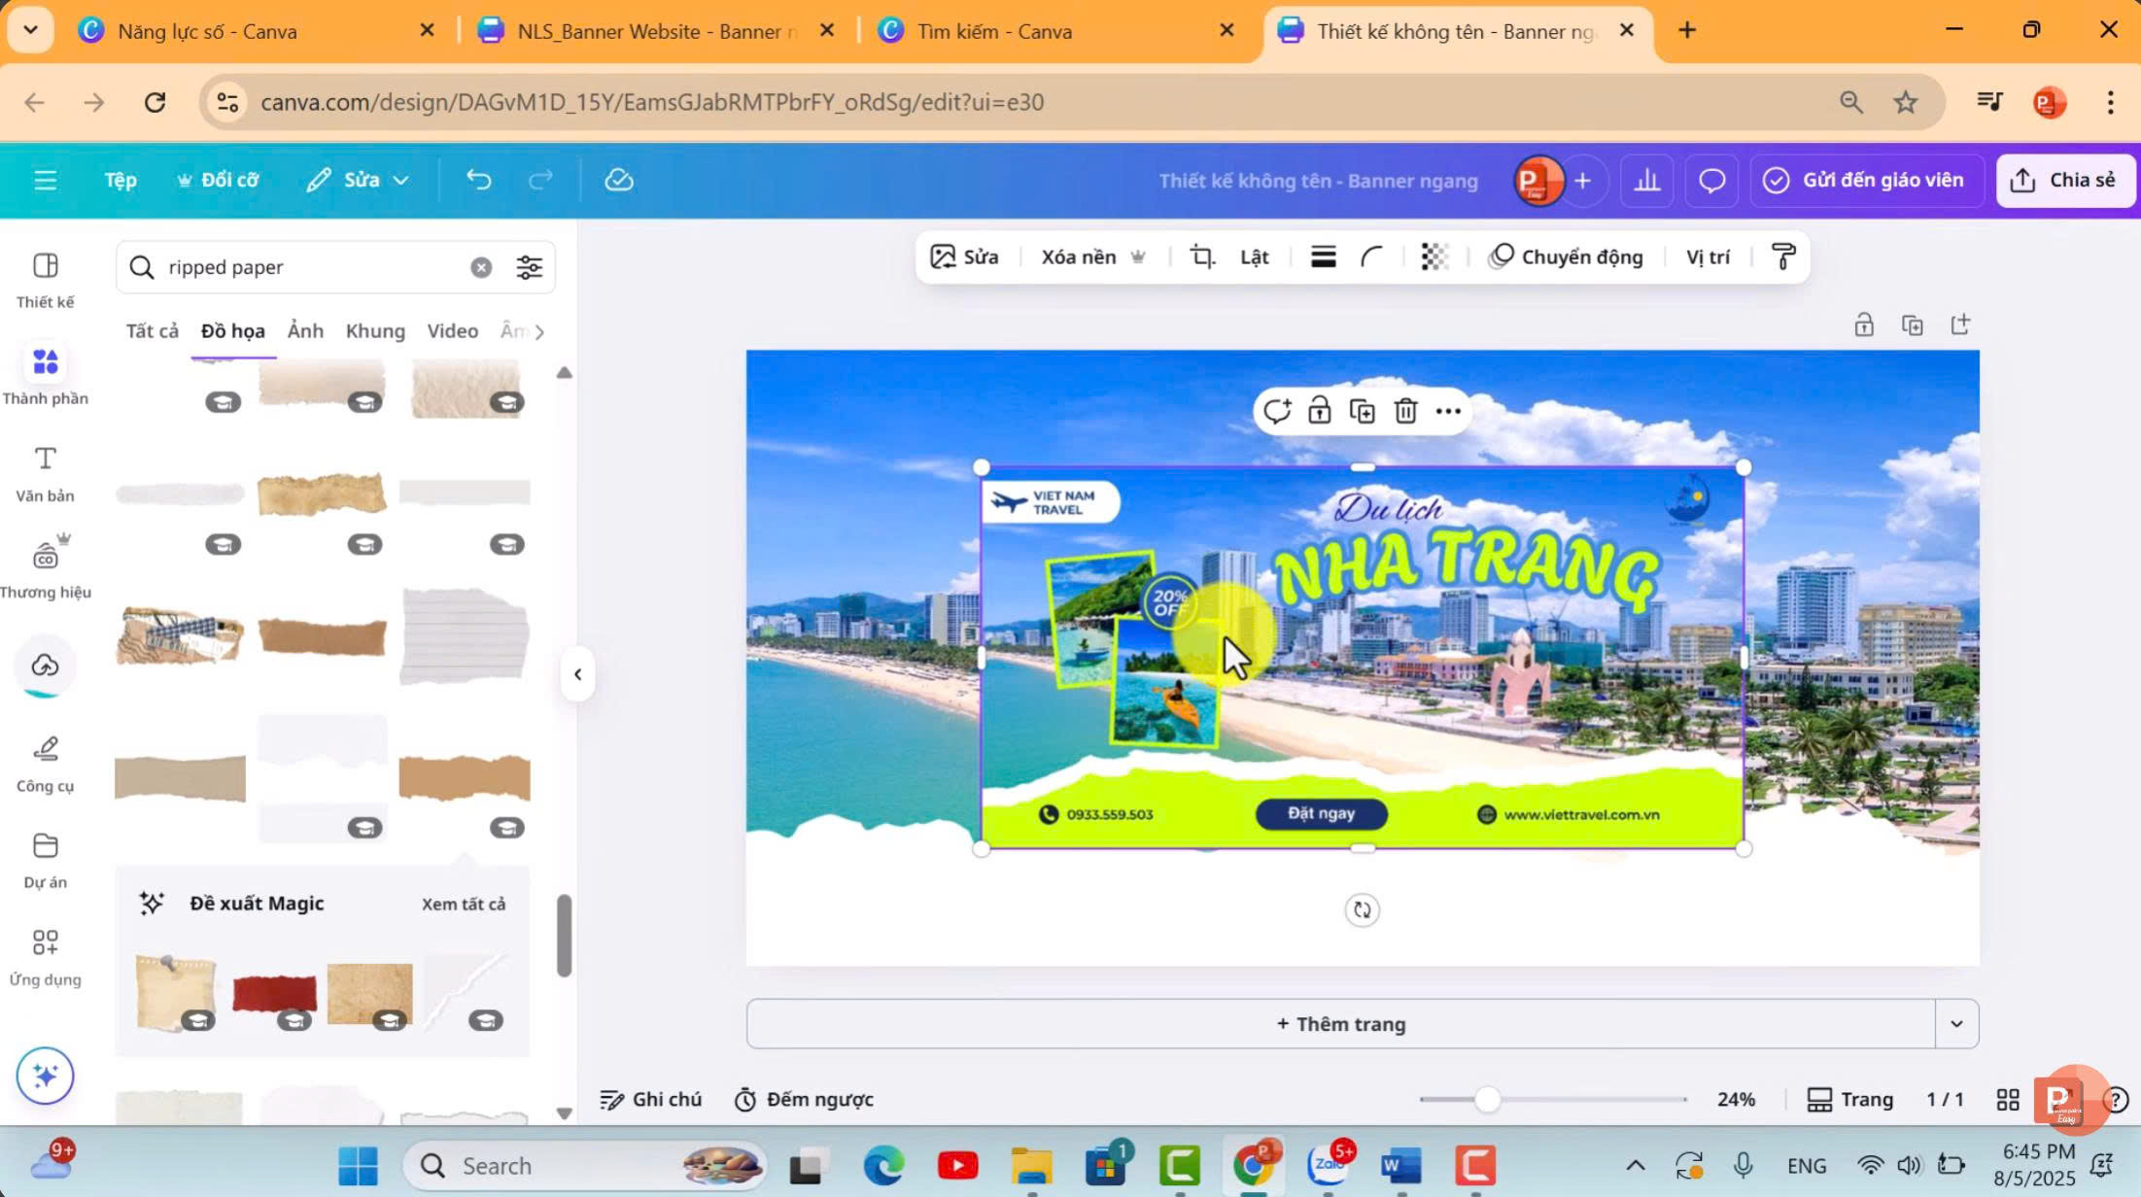Collapse the side panel with arrow

coord(577,673)
